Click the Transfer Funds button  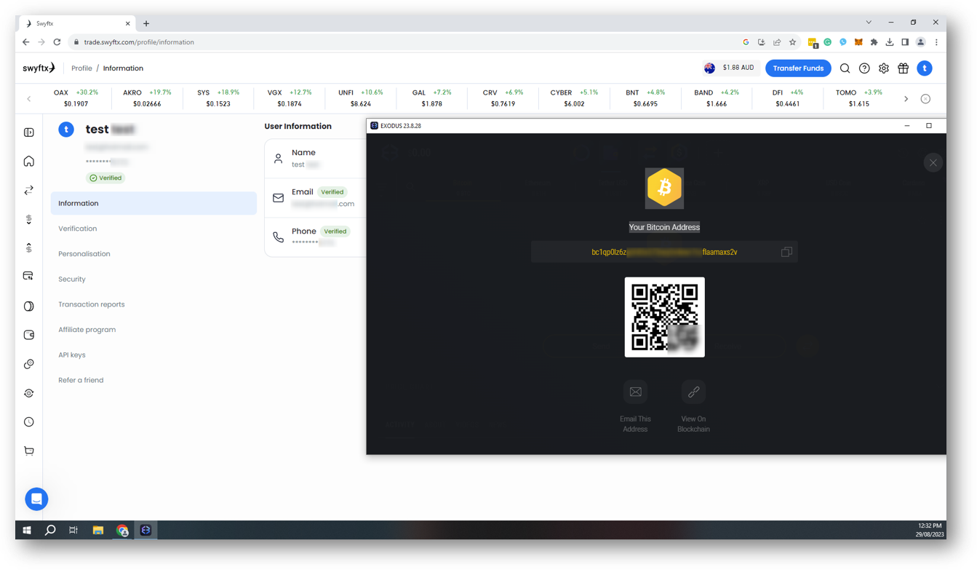(798, 68)
